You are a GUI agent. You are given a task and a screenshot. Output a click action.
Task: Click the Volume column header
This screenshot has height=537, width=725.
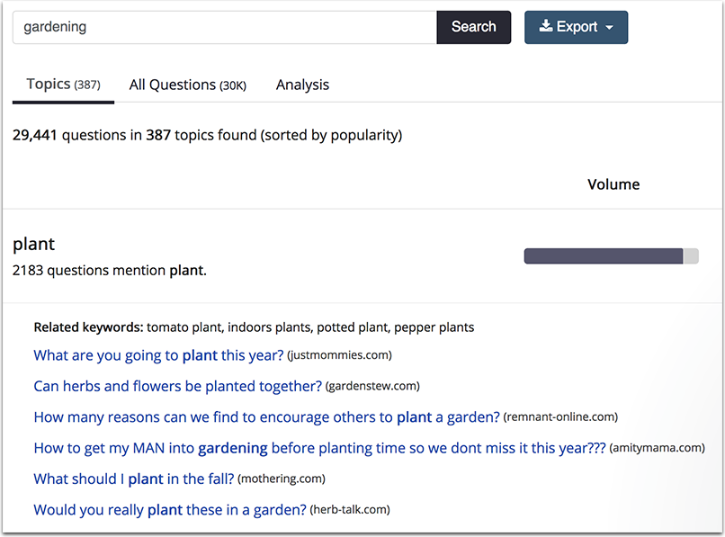pyautogui.click(x=613, y=184)
